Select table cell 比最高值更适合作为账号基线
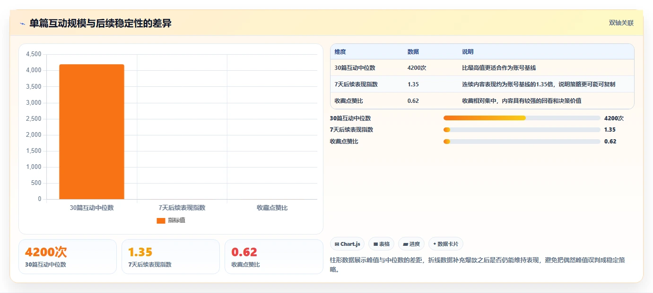 coord(499,68)
